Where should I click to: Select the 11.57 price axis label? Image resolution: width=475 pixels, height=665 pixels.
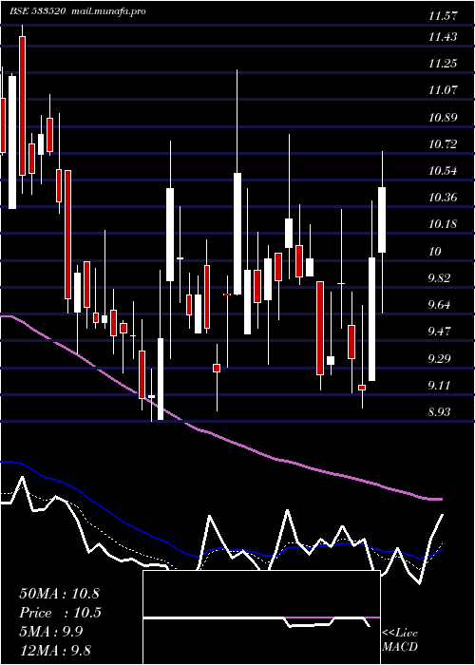point(443,16)
